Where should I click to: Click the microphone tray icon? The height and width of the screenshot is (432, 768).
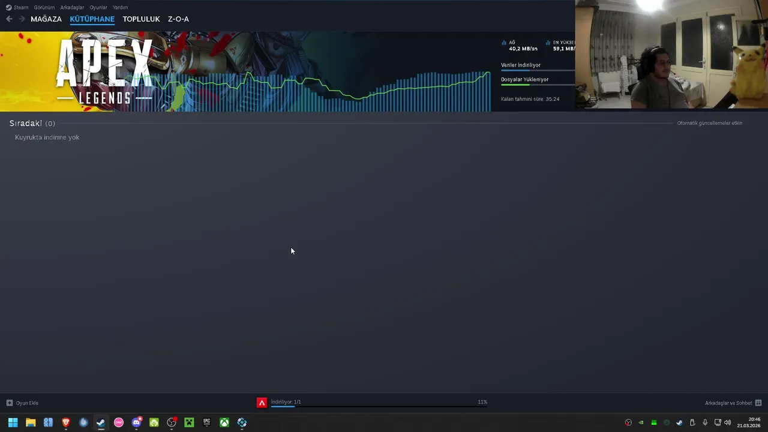pyautogui.click(x=705, y=422)
